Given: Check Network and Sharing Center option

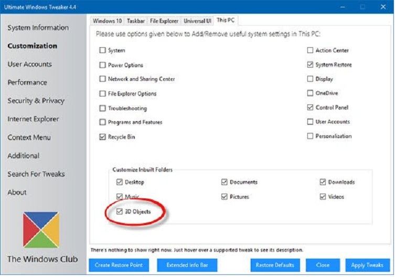Looking at the screenshot, I should 102,79.
